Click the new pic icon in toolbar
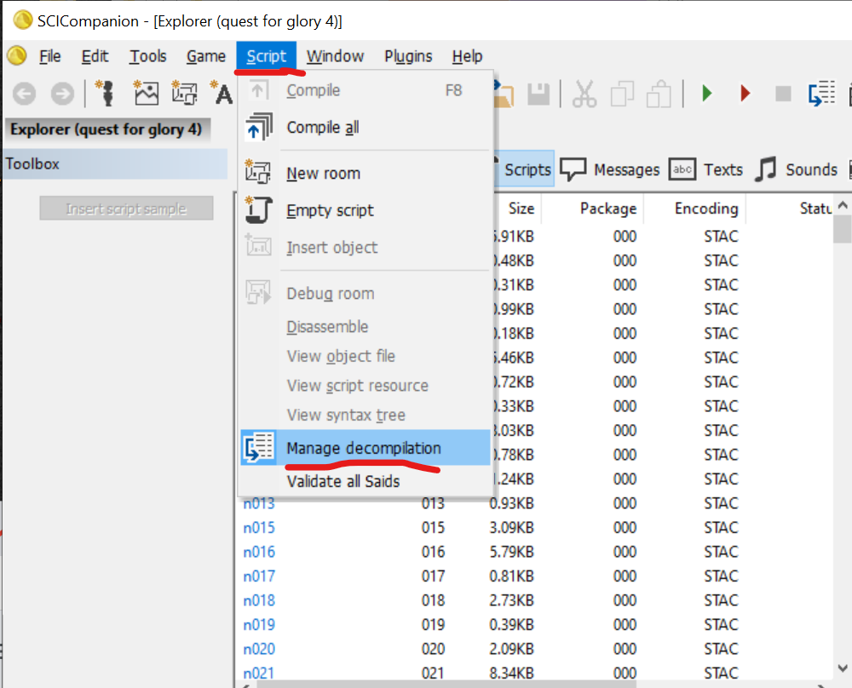The image size is (852, 688). [146, 93]
